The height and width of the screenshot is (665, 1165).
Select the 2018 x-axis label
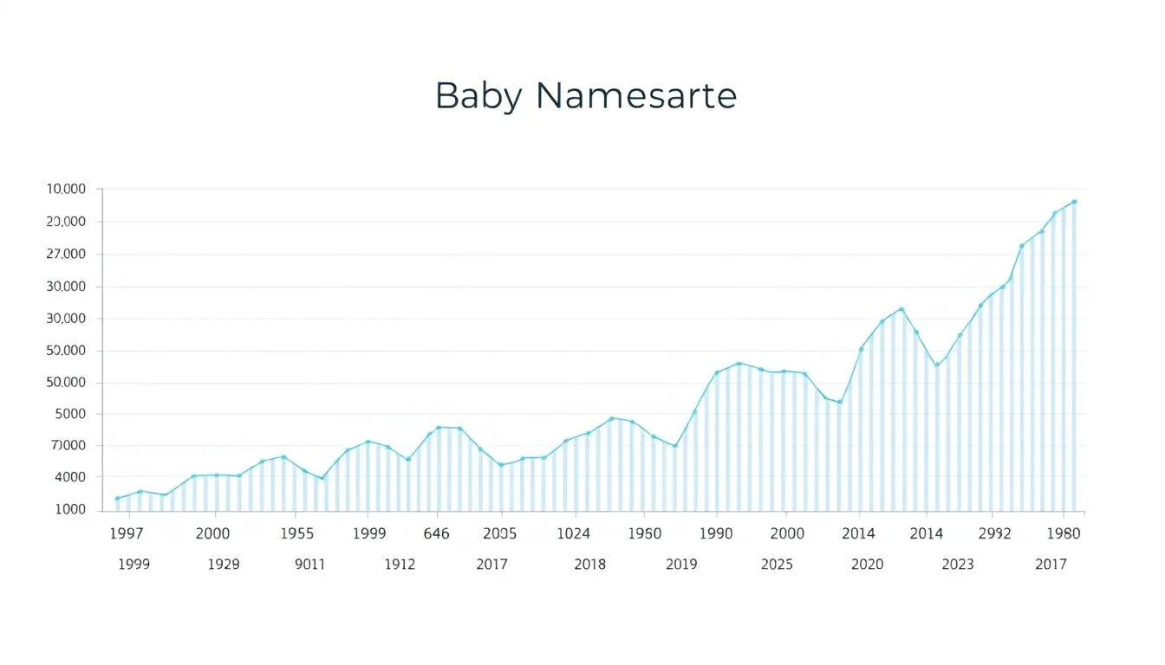[589, 565]
